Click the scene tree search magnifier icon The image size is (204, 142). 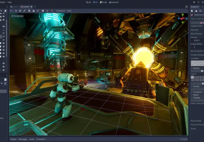(x=1, y=11)
